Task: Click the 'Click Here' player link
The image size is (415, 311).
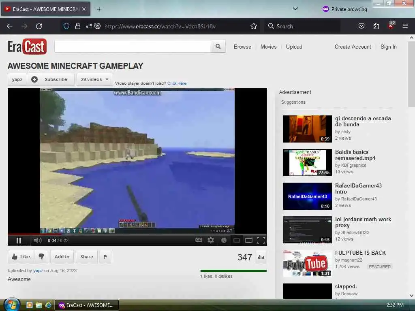Action: pyautogui.click(x=177, y=83)
